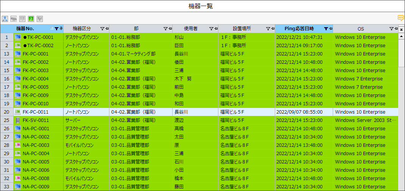
Task: Click the gray number 1 toolbar icon
Action: tap(22, 18)
